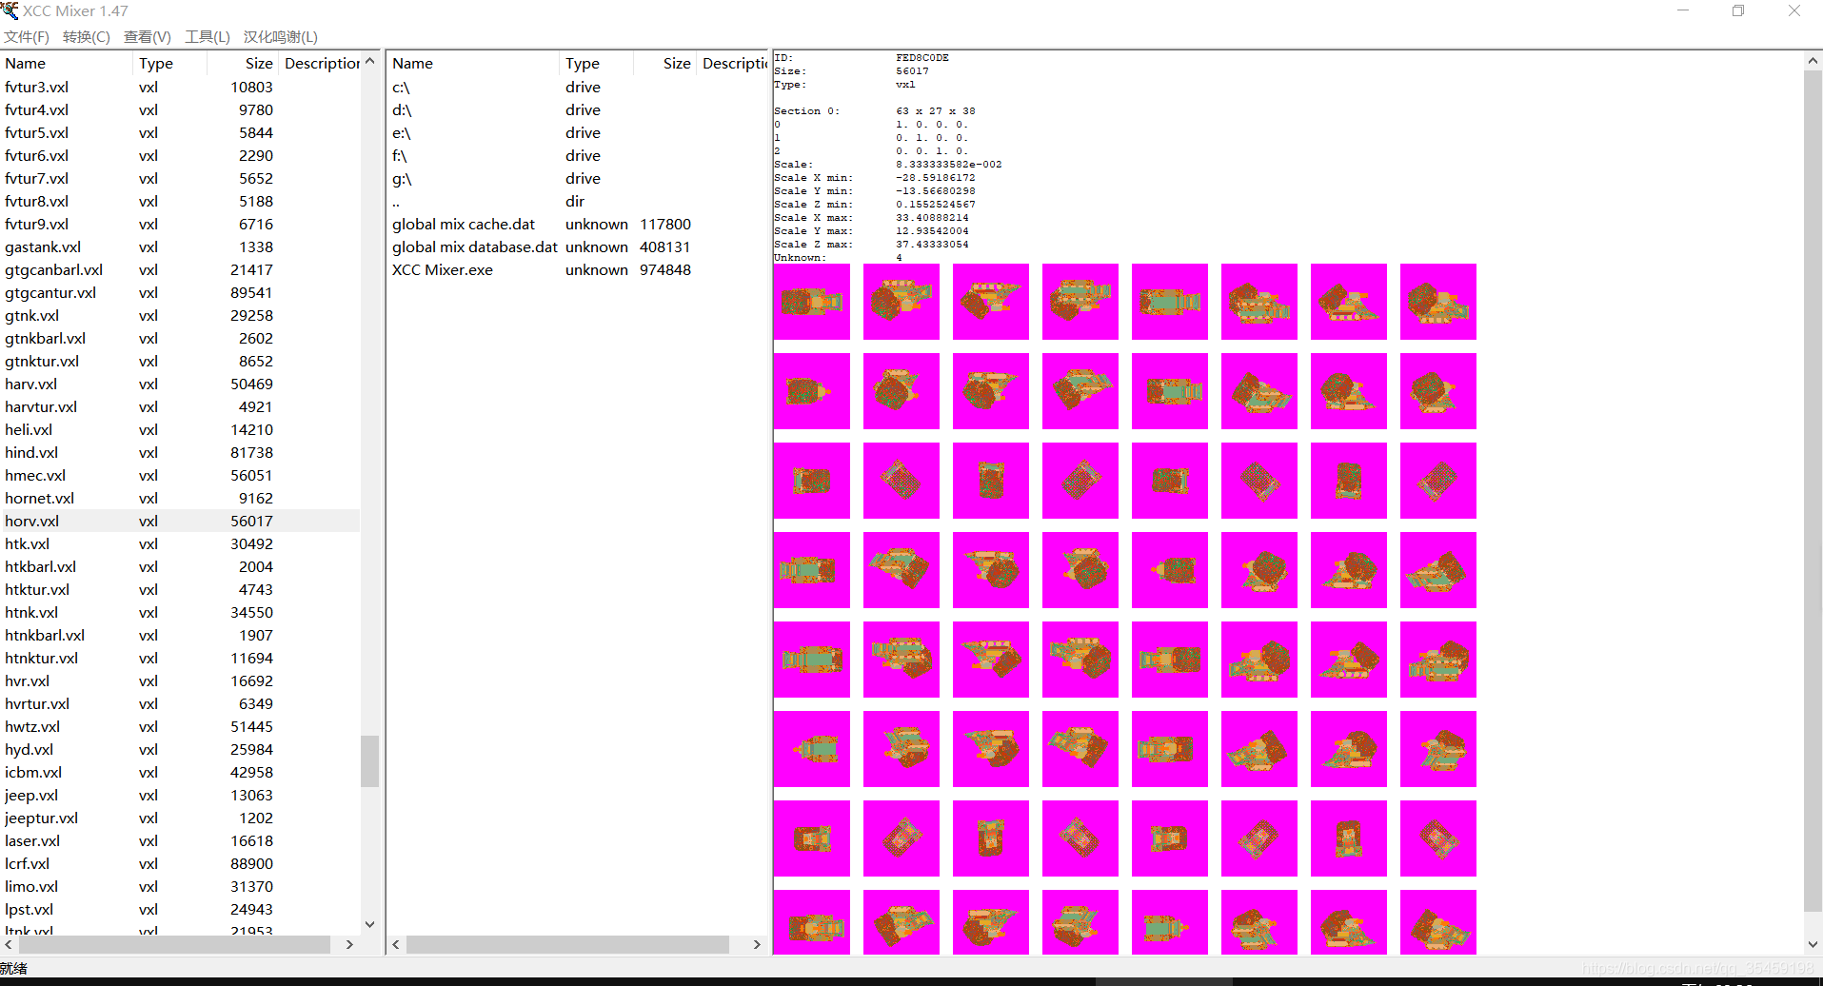
Task: Click middle pane horizontal scrollbar thumb
Action: click(x=567, y=944)
